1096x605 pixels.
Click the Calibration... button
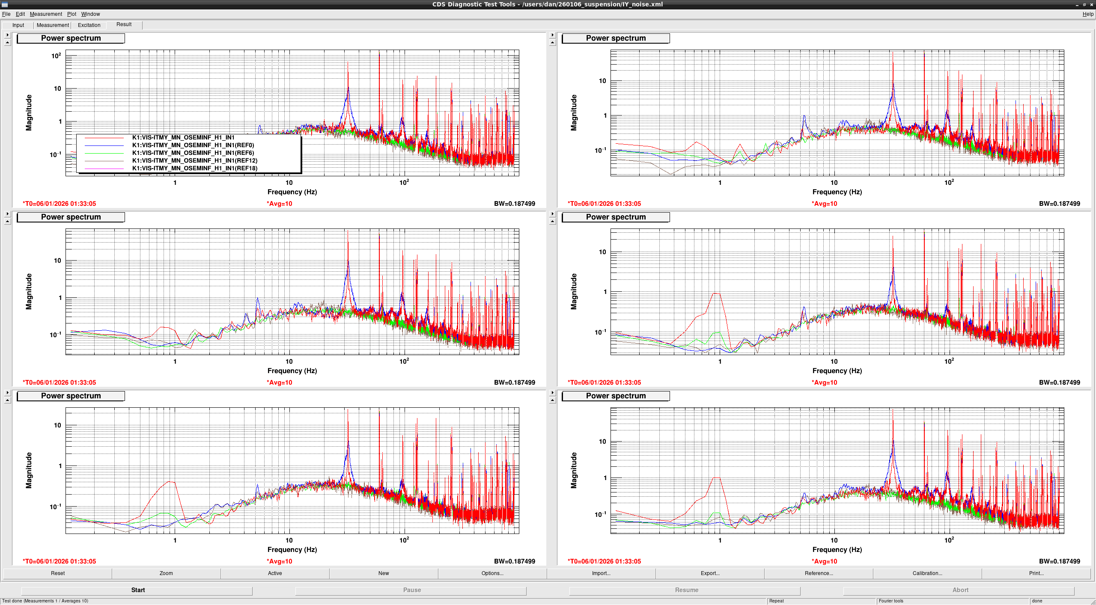click(x=927, y=573)
